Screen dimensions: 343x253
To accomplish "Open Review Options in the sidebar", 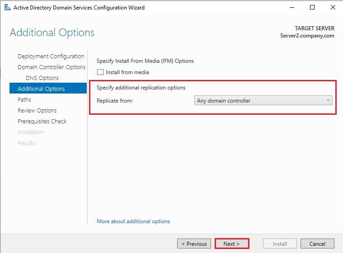I will pos(37,111).
